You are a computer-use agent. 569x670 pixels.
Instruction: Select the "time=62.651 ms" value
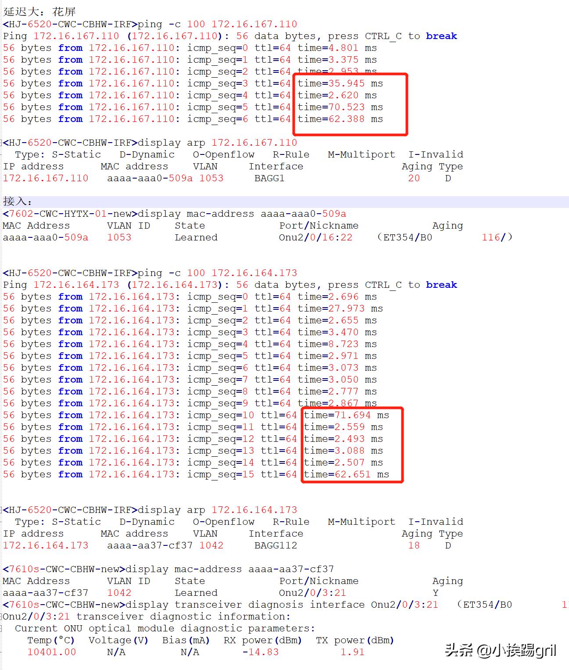pos(346,474)
